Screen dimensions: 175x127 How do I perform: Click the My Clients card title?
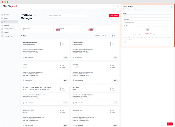(x=76, y=87)
